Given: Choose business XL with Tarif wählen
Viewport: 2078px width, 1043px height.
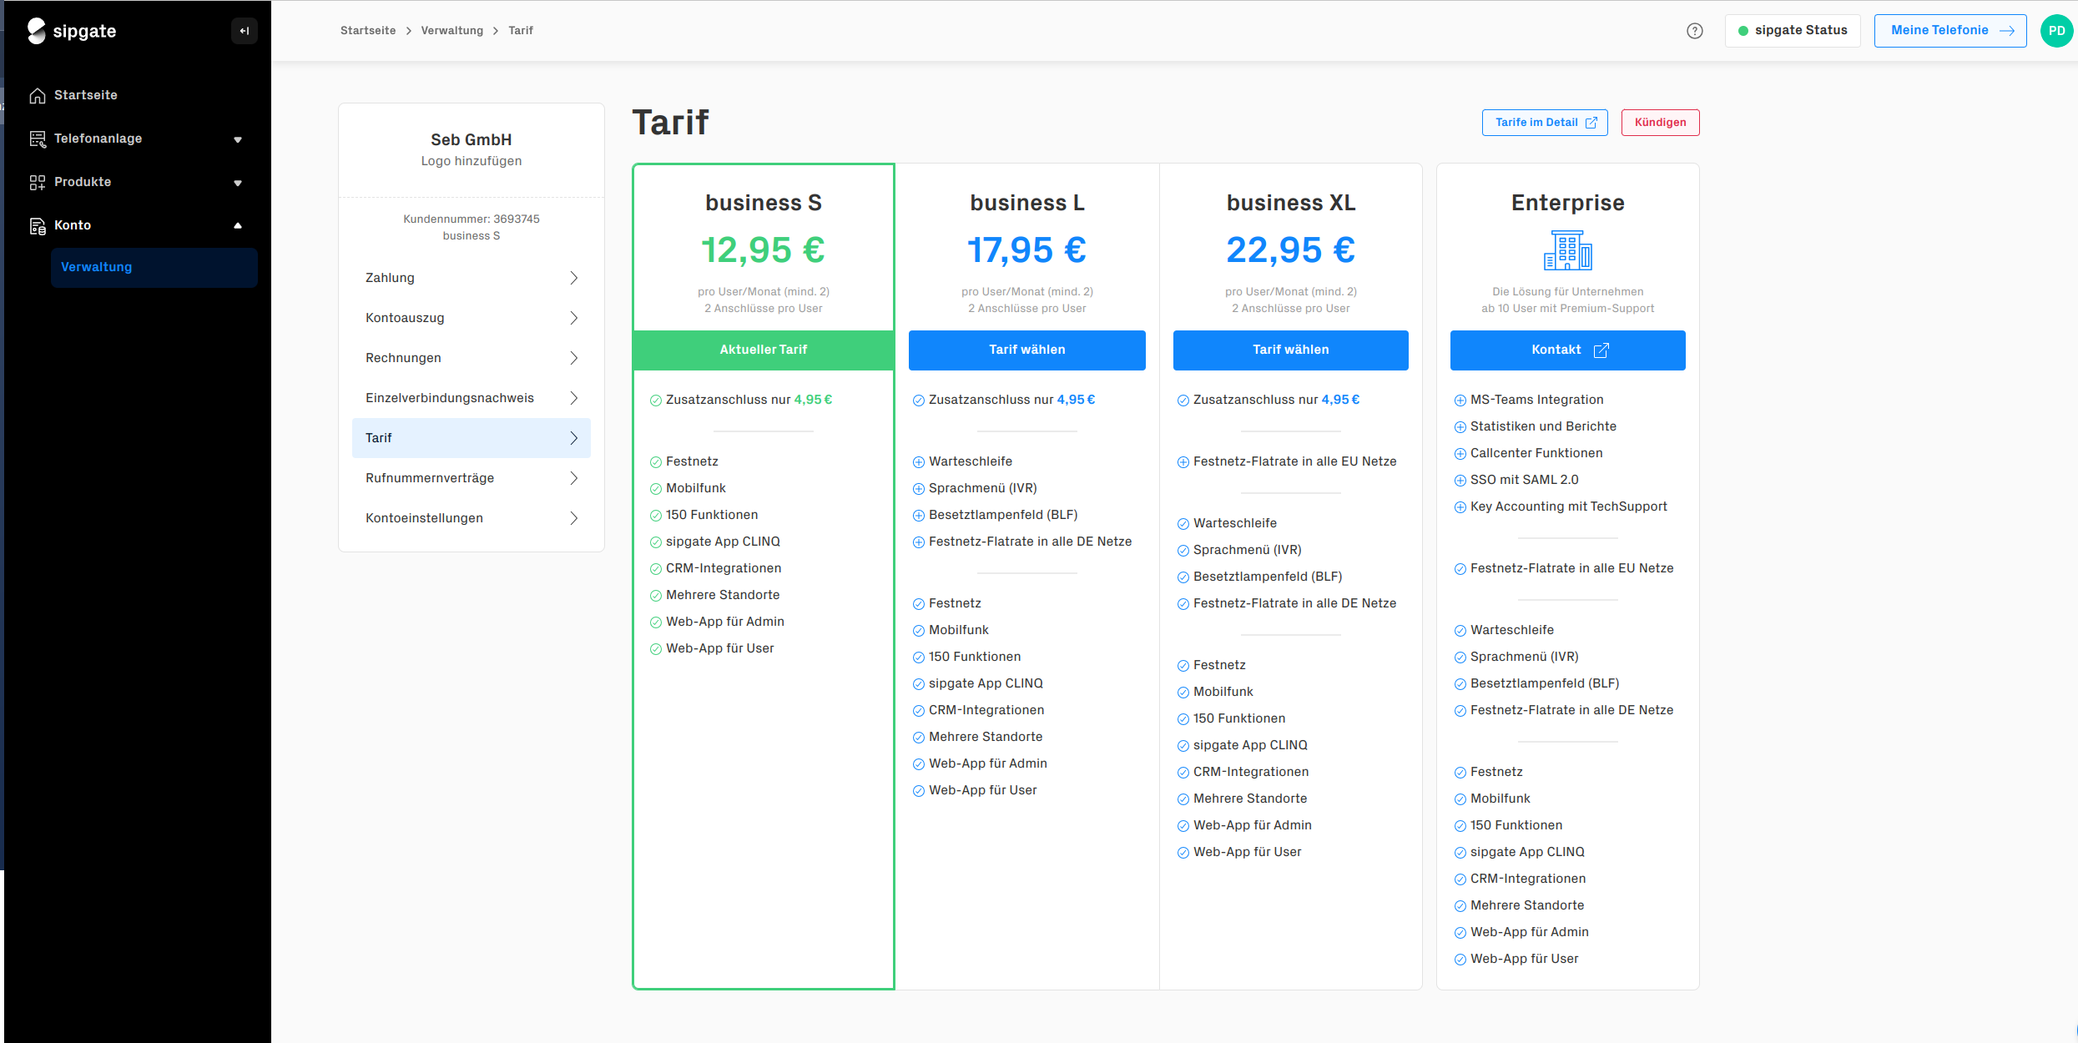Looking at the screenshot, I should 1290,350.
